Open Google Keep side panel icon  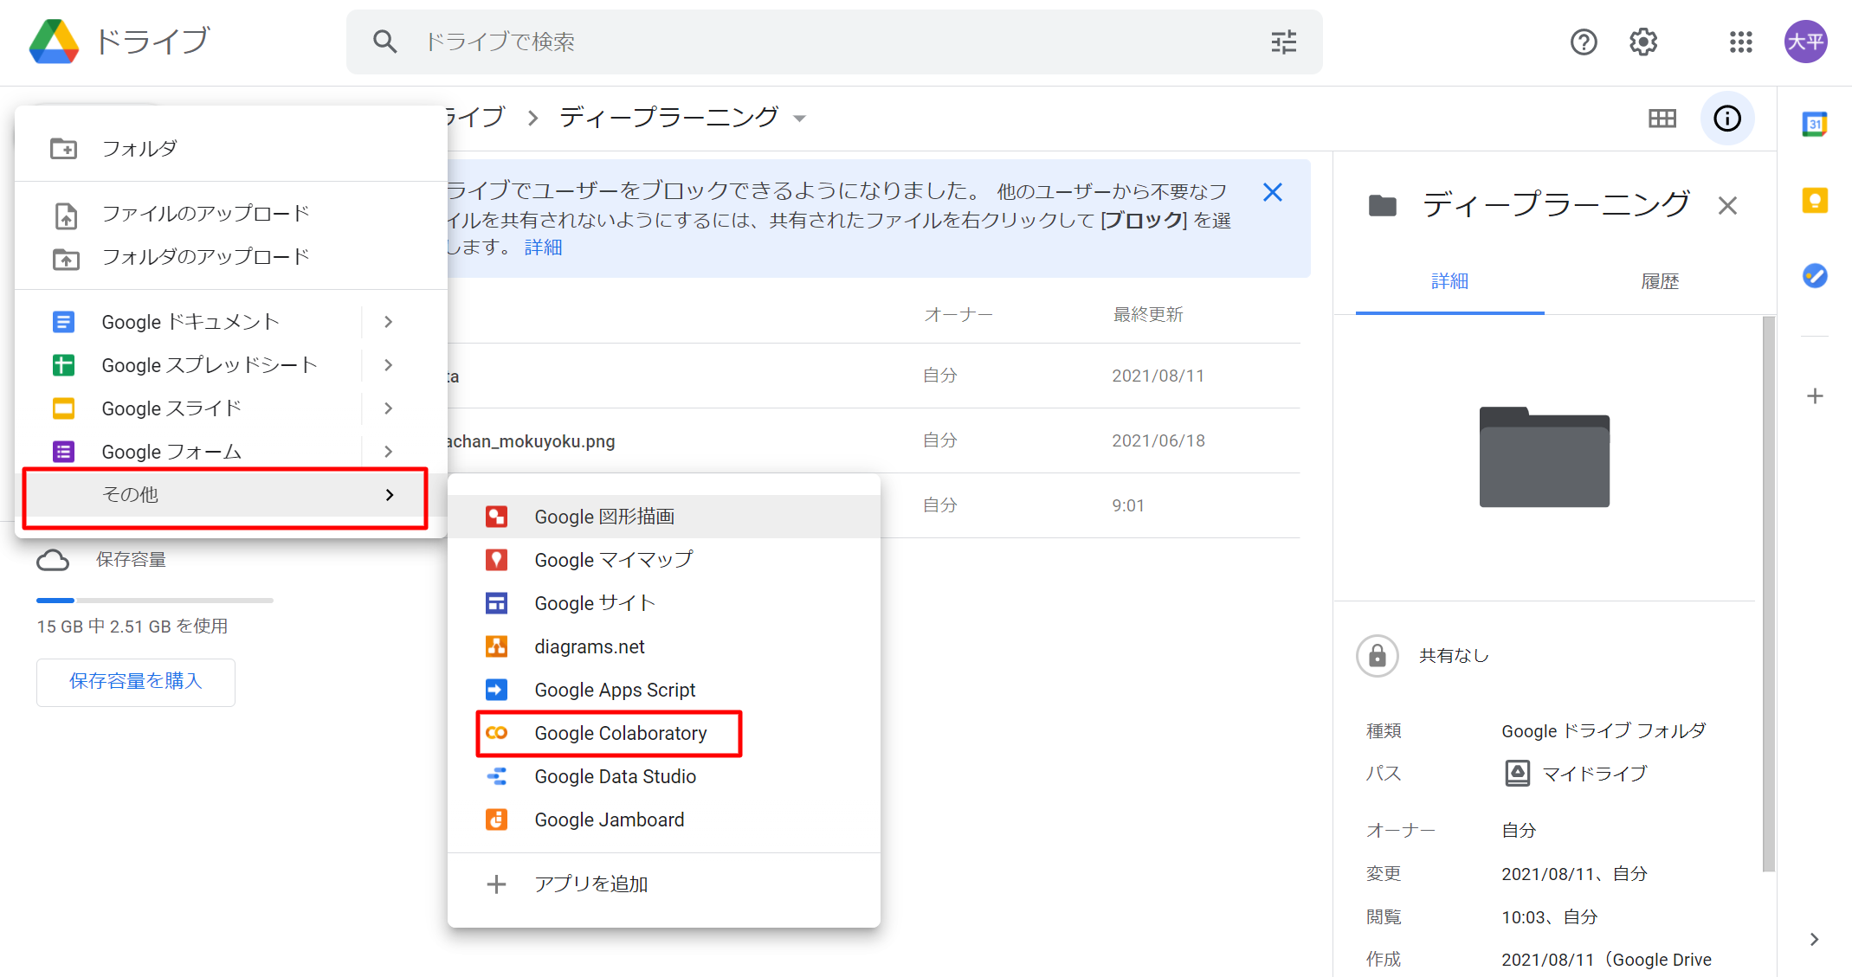tap(1815, 201)
